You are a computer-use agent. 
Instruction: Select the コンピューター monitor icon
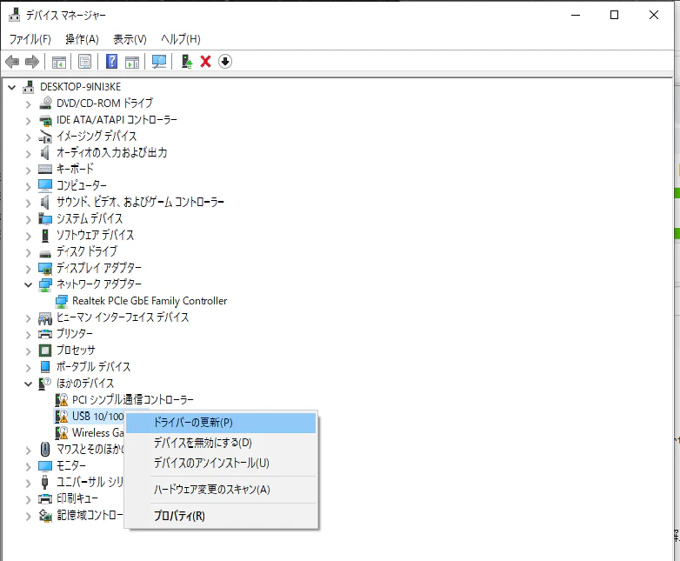[x=45, y=185]
